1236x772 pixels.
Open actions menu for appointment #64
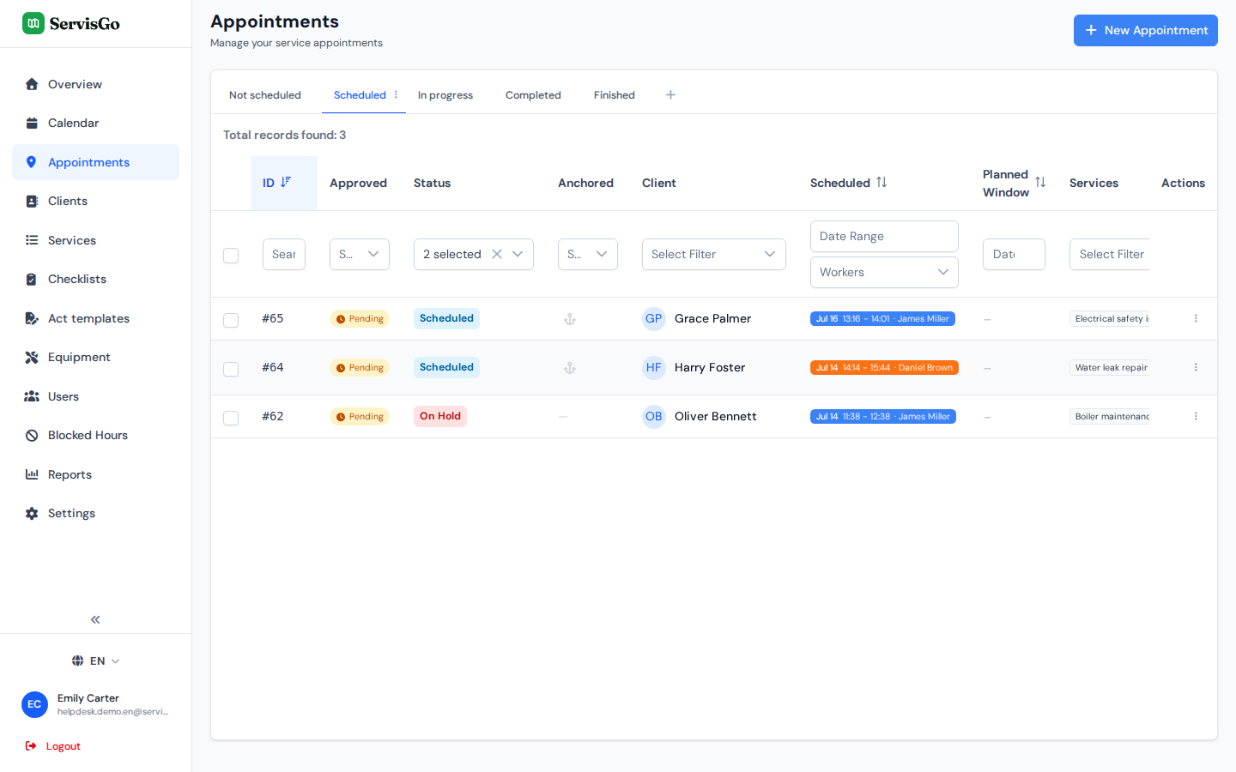click(x=1196, y=367)
